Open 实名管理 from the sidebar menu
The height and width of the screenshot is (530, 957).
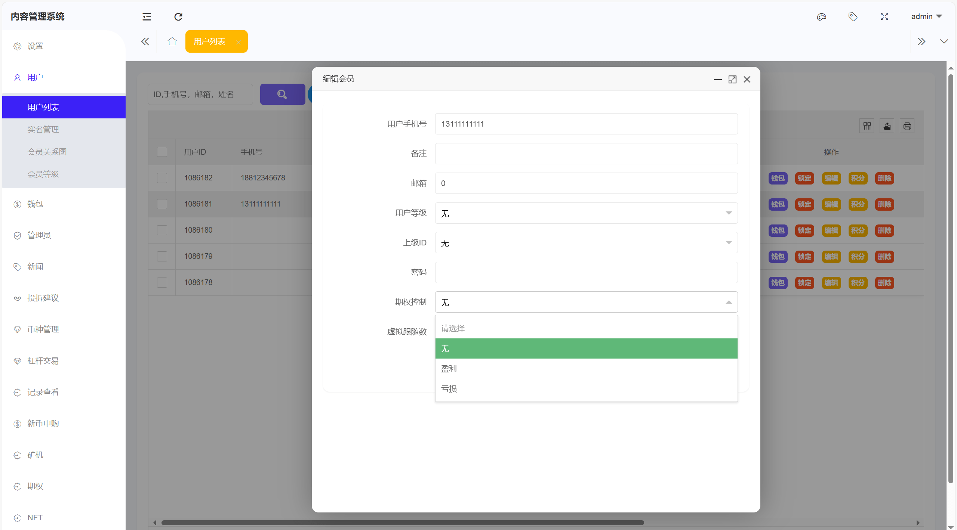point(43,129)
